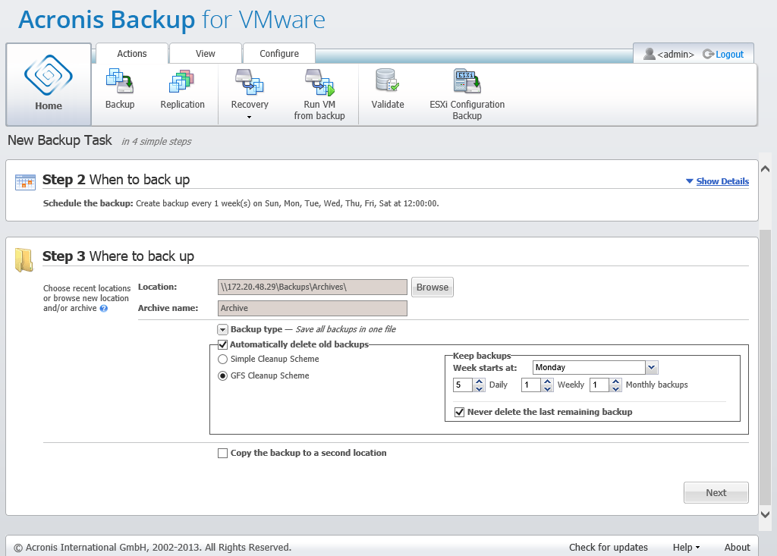
Task: Click the Validate icon
Action: click(387, 82)
